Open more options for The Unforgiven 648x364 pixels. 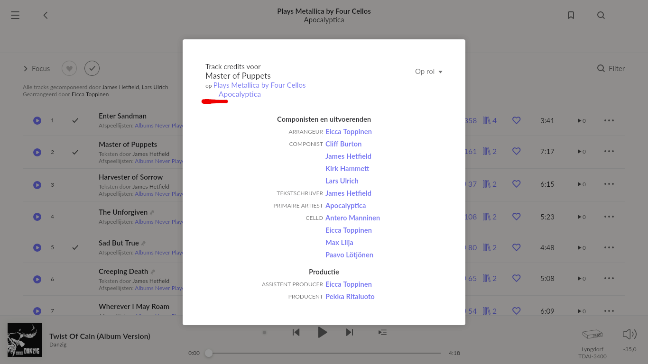click(609, 217)
